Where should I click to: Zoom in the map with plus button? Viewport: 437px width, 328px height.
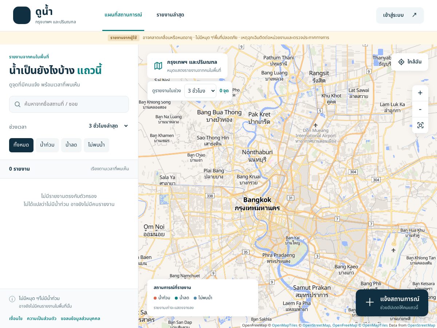(x=420, y=93)
